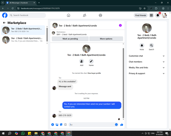The height and width of the screenshot is (136, 171).
Task: Expand Chat members section
Action: pyautogui.click(x=147, y=62)
